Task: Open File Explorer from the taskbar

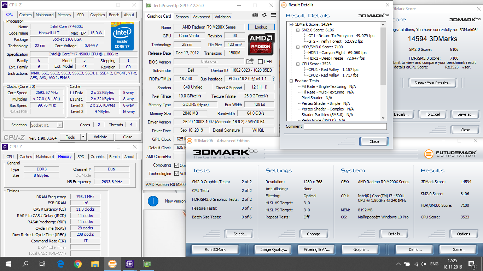Action: 95,264
